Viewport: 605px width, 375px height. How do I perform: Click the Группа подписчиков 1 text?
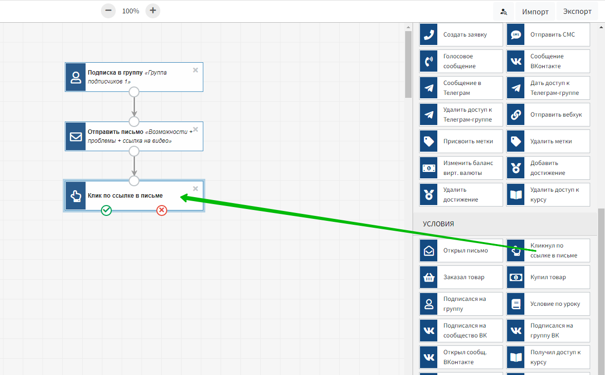127,77
